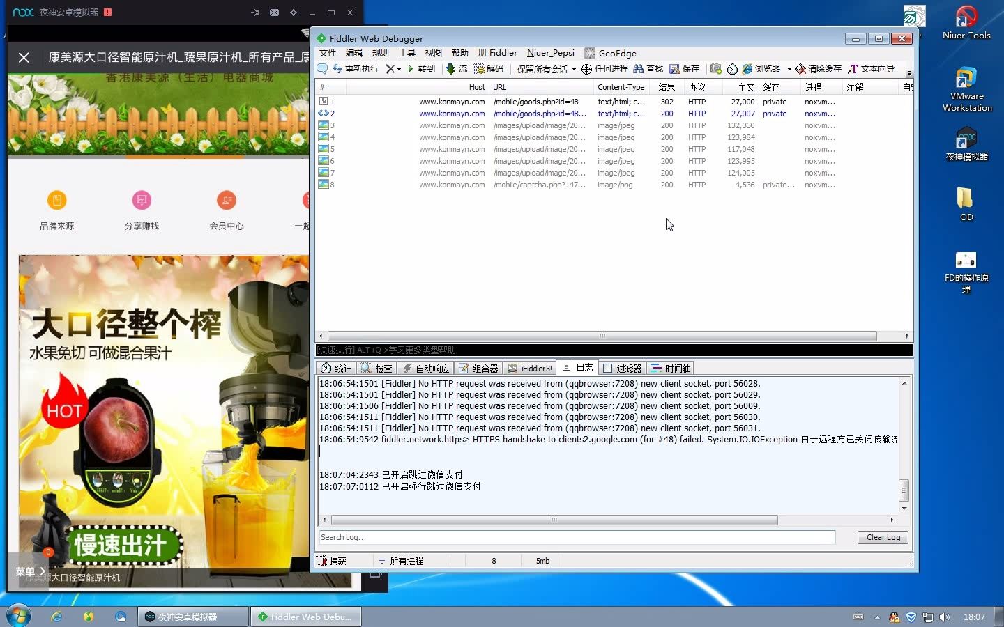
Task: Click 所有进程 process filter in status bar
Action: pos(400,561)
